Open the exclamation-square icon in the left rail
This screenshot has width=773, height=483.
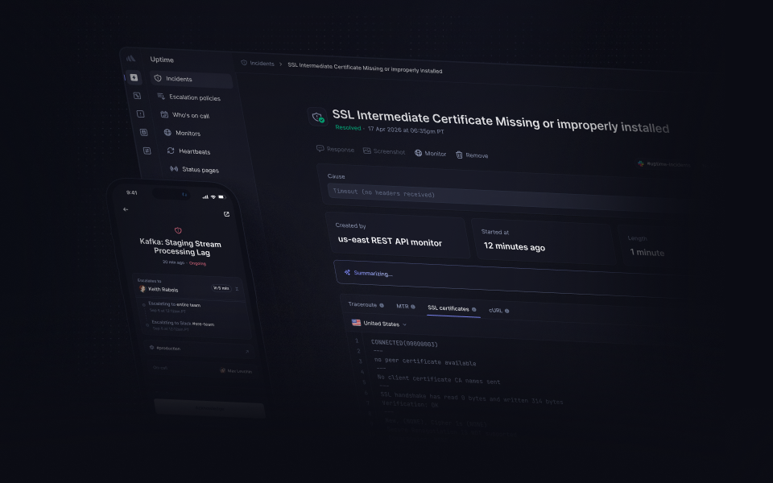click(x=140, y=114)
